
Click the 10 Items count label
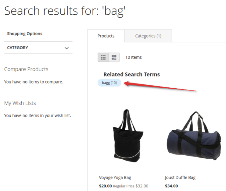coord(134,57)
